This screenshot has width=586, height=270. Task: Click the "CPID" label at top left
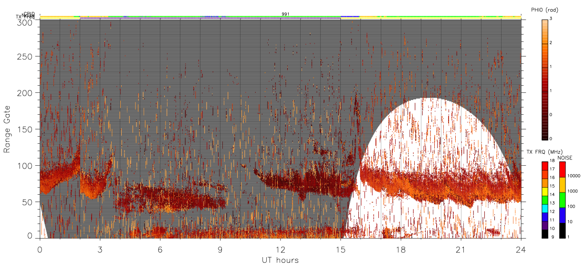click(29, 14)
